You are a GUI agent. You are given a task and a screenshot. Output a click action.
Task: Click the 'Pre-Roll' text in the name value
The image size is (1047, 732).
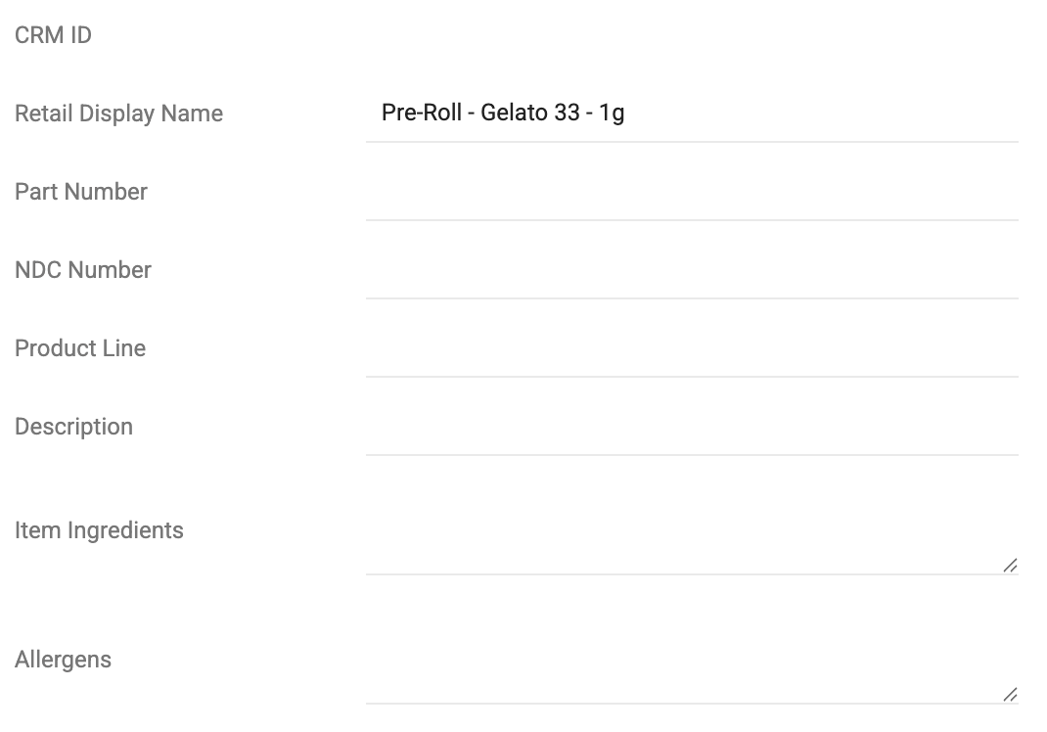[422, 113]
